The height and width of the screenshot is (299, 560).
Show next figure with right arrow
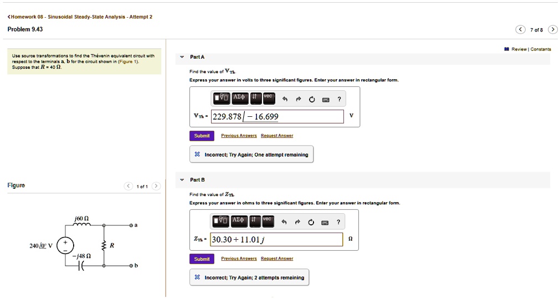(156, 186)
